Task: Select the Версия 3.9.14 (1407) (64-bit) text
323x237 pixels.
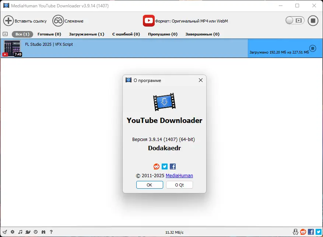Action: [x=164, y=139]
